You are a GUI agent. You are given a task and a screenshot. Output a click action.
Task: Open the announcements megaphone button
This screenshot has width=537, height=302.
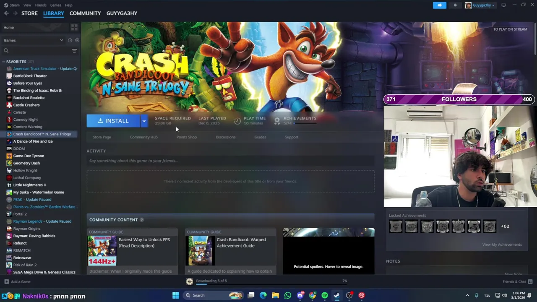(439, 5)
